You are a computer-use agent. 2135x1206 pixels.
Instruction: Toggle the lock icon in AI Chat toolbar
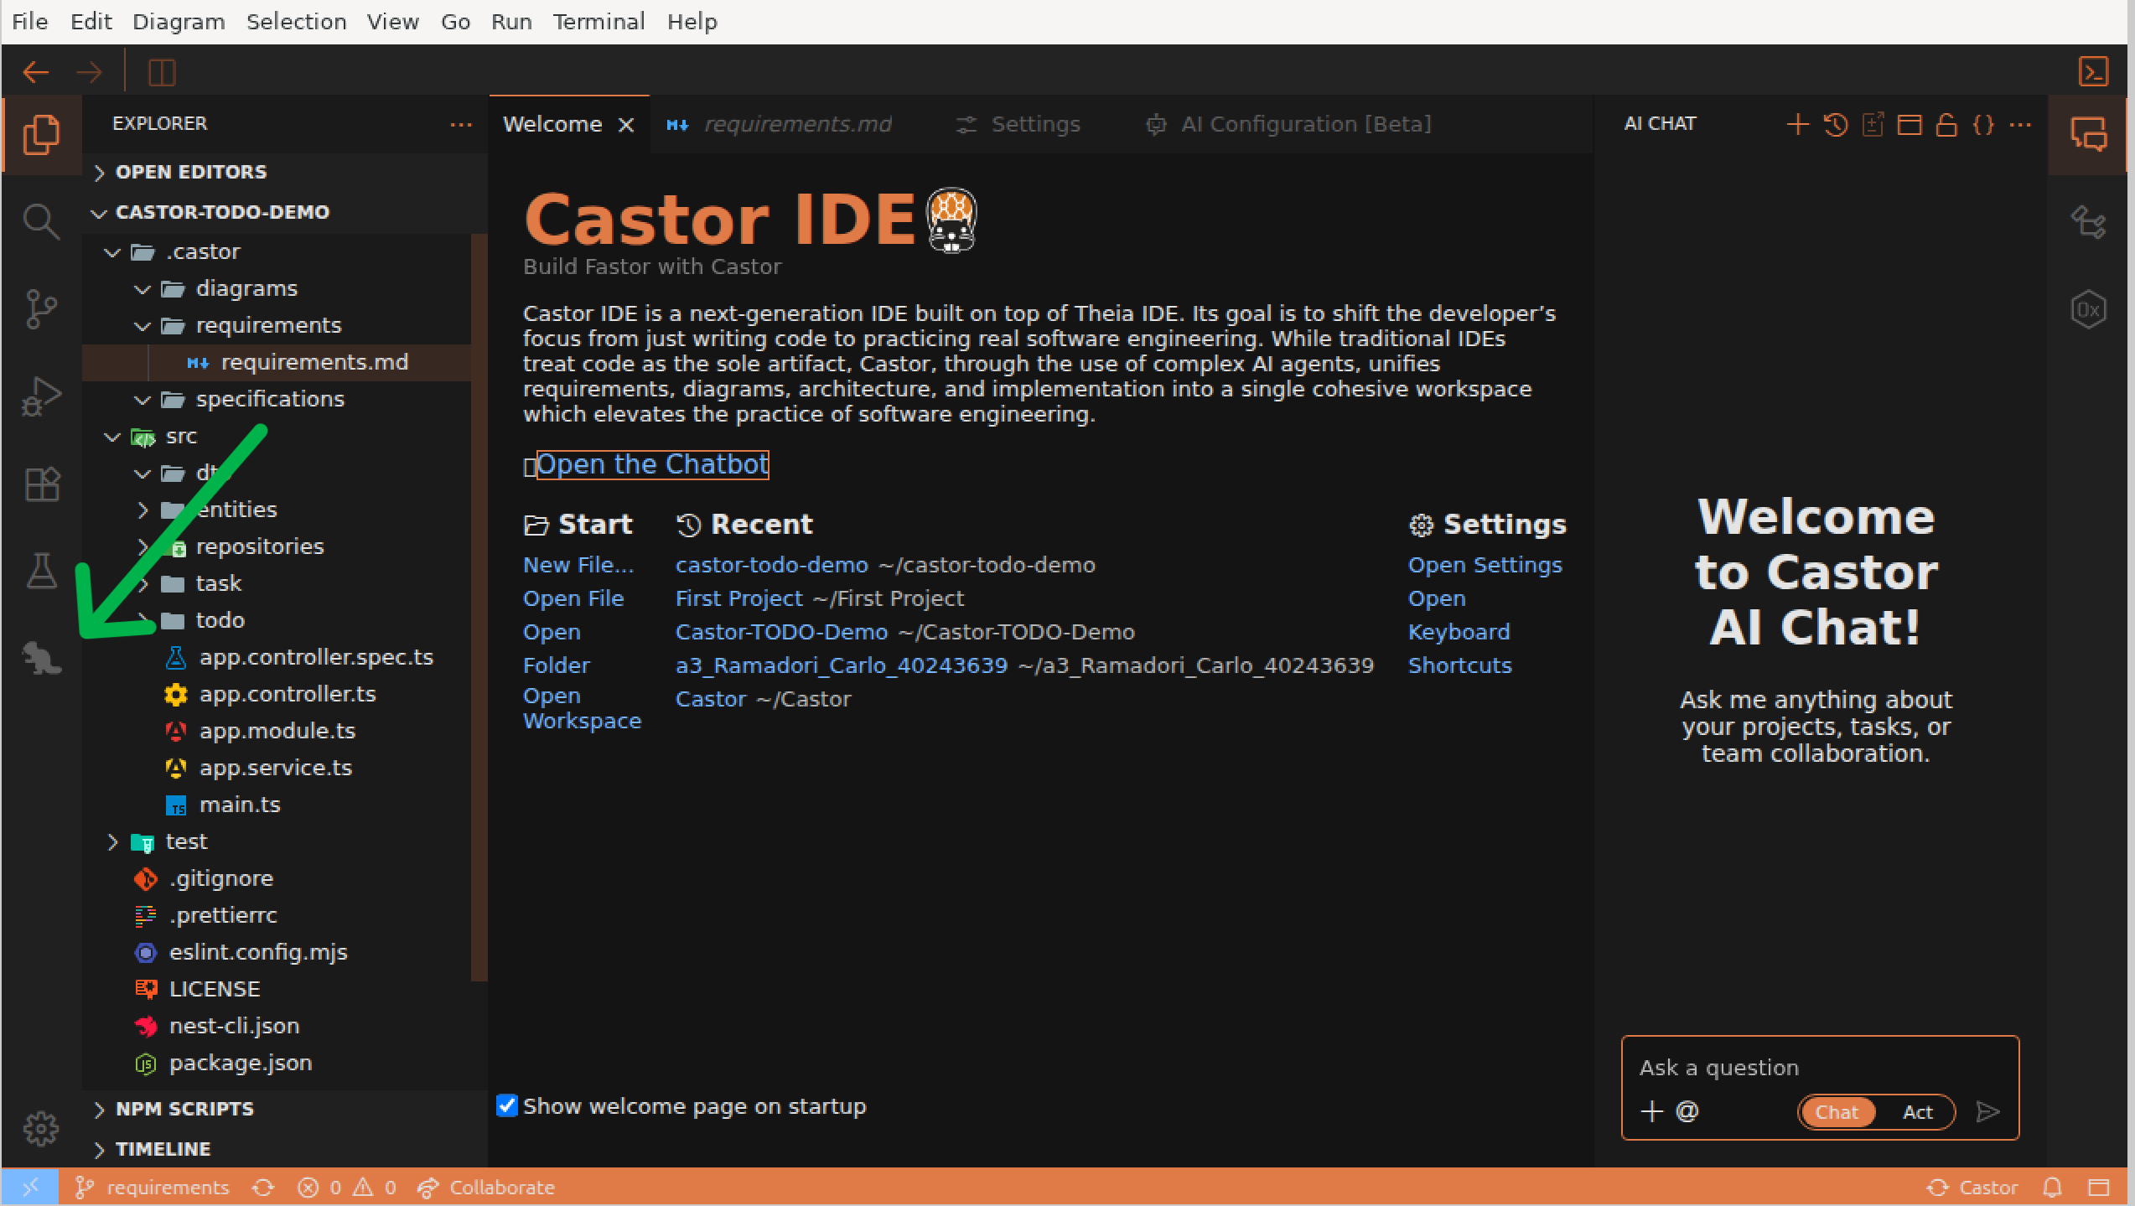point(1946,124)
